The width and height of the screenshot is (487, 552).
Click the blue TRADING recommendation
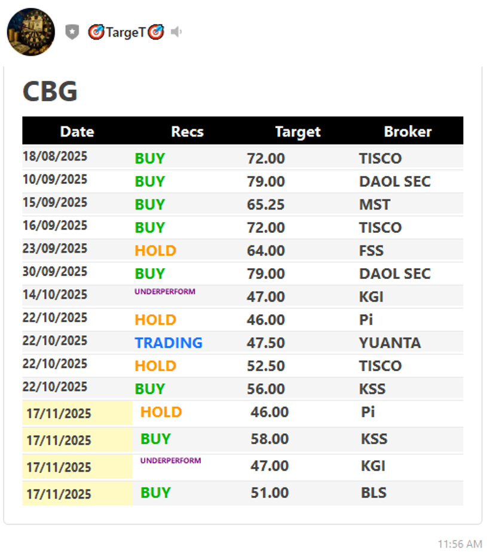[169, 343]
